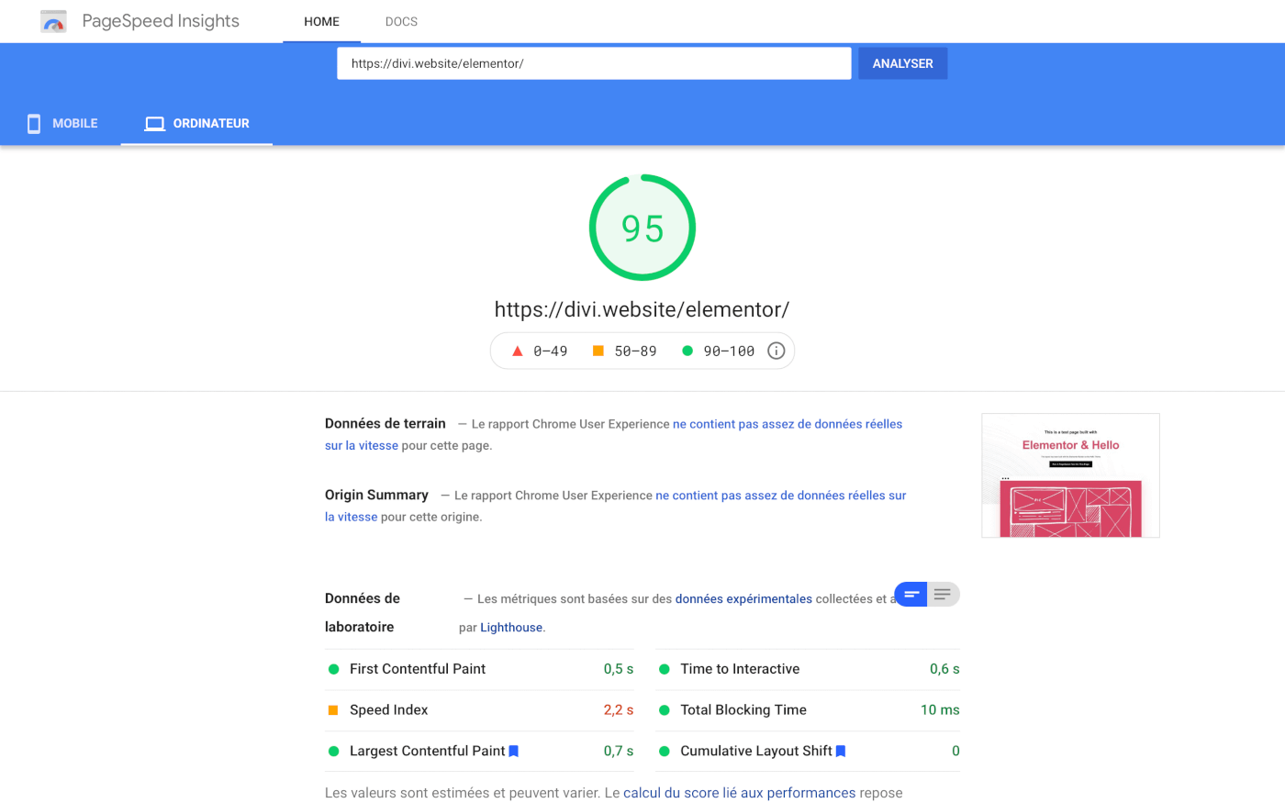Switch to expanded metrics view toggle
Viewport: 1285px width, 803px height.
(944, 595)
